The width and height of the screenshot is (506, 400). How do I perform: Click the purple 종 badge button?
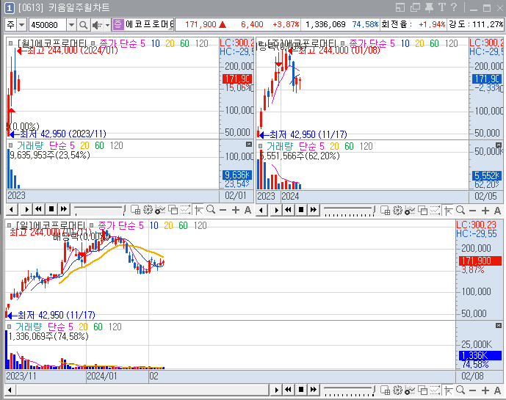point(118,24)
